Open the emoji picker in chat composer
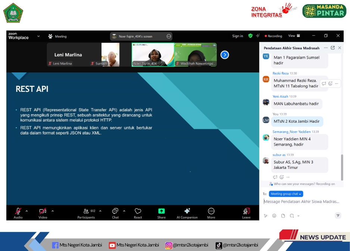Screen dimensions: 350x251 (274, 216)
